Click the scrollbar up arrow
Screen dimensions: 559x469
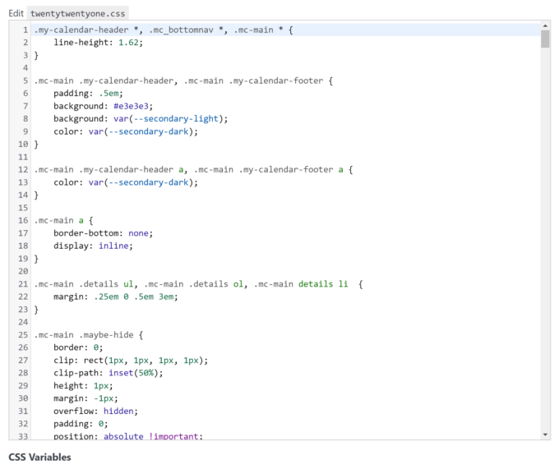[x=545, y=25]
